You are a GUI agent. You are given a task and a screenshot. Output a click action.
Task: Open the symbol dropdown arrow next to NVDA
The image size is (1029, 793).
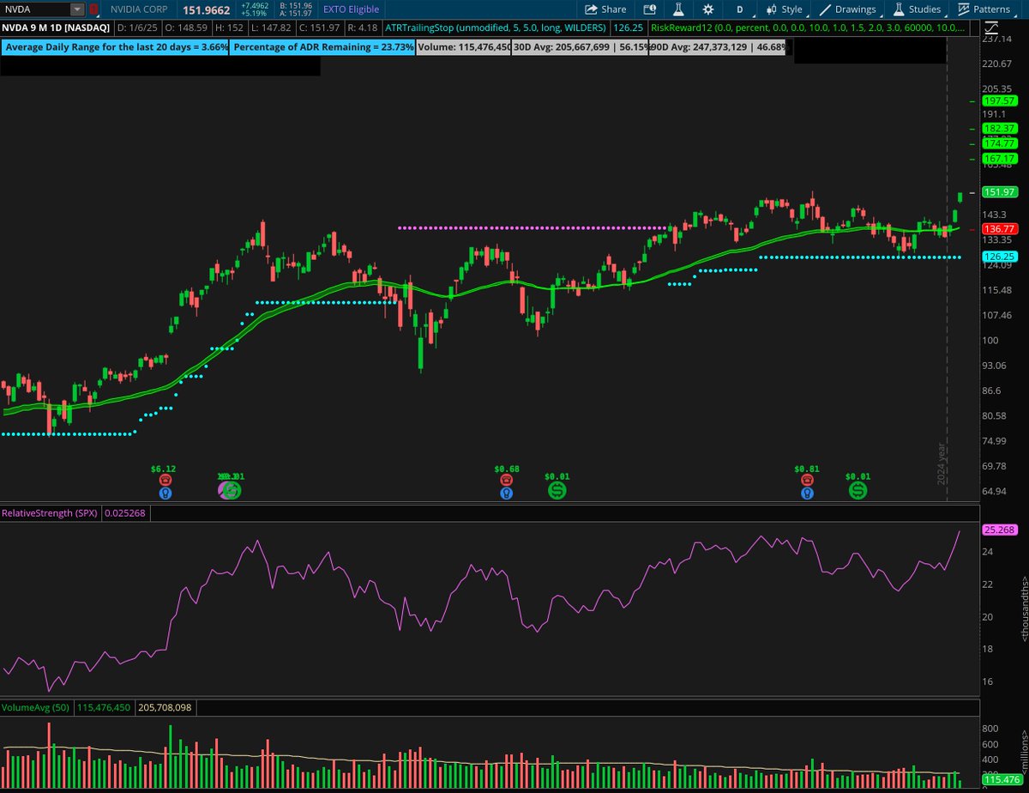pyautogui.click(x=77, y=9)
